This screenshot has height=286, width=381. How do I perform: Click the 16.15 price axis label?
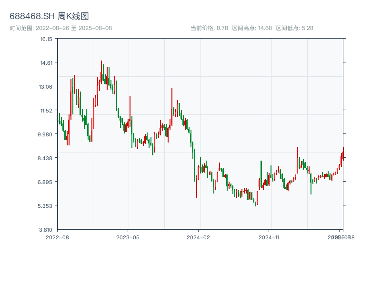tap(46, 39)
